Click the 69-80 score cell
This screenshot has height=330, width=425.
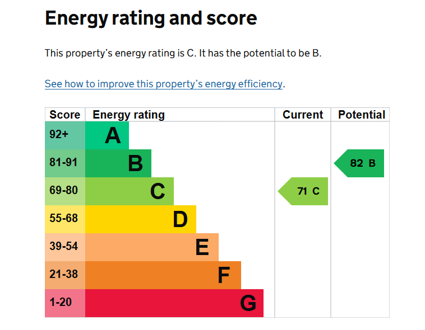point(65,191)
